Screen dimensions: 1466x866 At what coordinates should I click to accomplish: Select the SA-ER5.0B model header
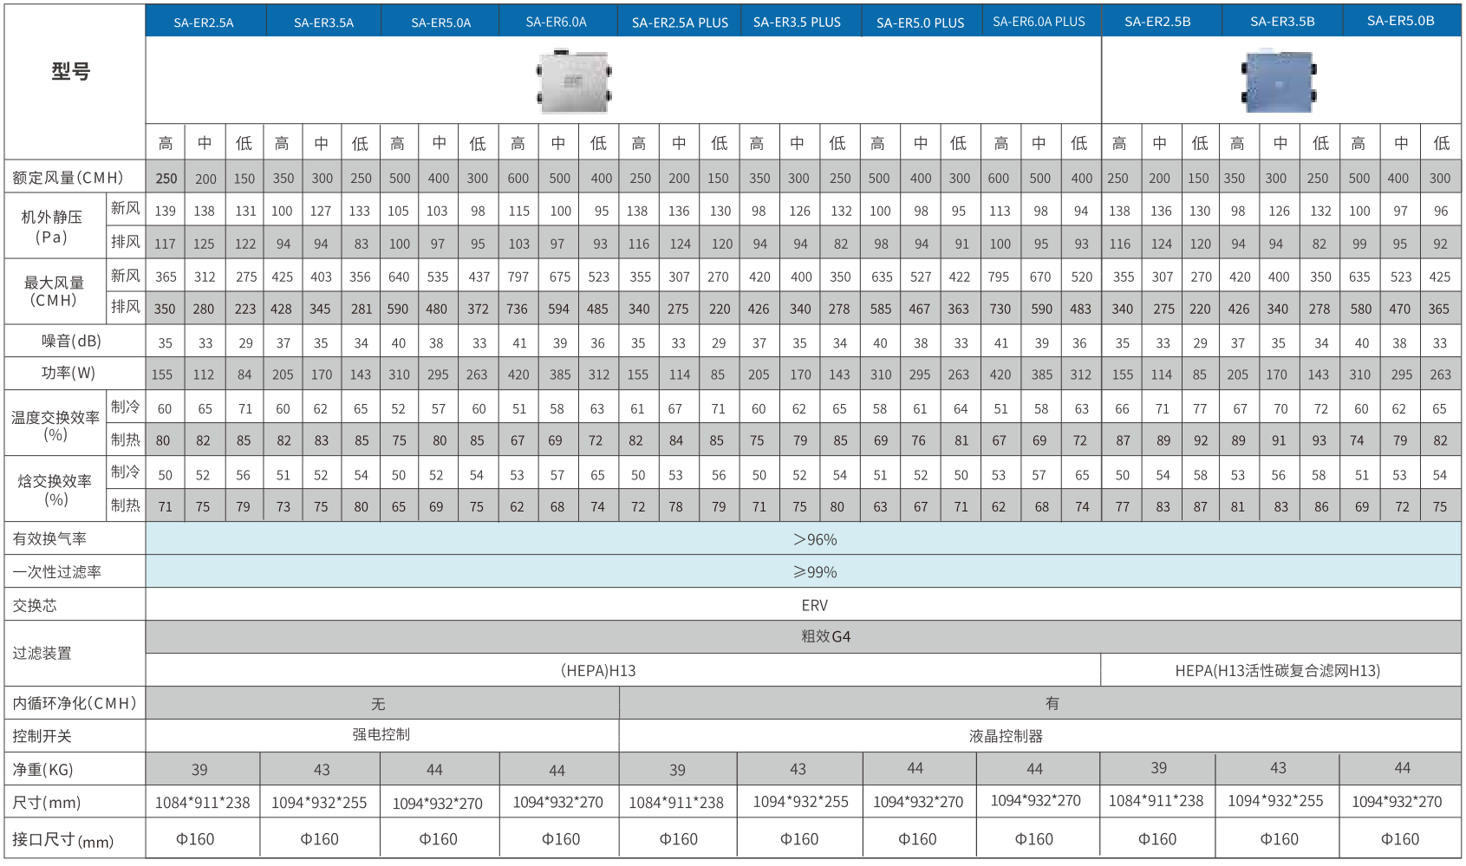1400,21
